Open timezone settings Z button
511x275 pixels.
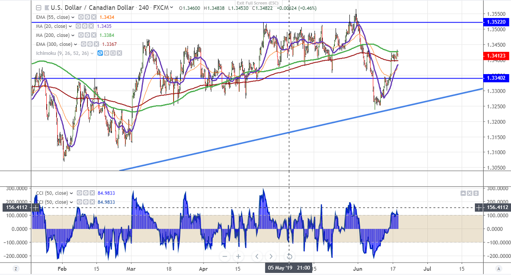coord(15,269)
